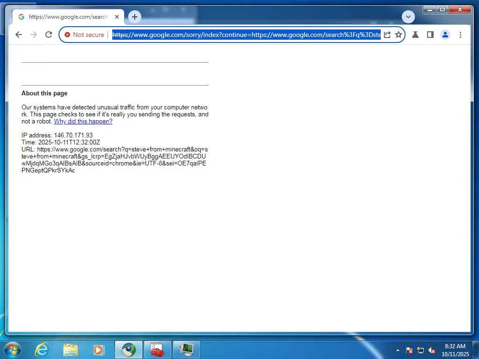Click the Time 2025-10-11T12:32:00Z line

pyautogui.click(x=61, y=142)
